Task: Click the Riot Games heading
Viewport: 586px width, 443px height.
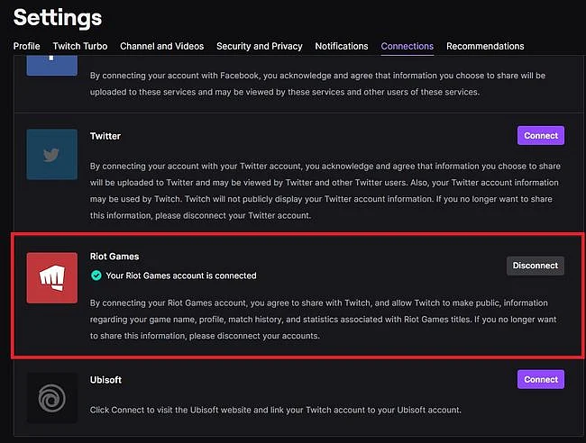Action: pos(114,257)
